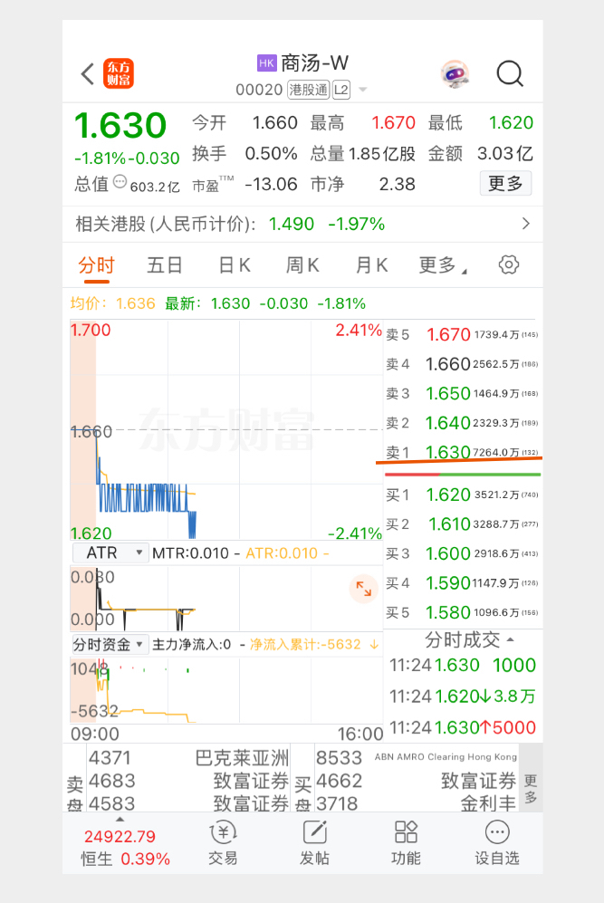Switch to the 日K tab

[235, 265]
